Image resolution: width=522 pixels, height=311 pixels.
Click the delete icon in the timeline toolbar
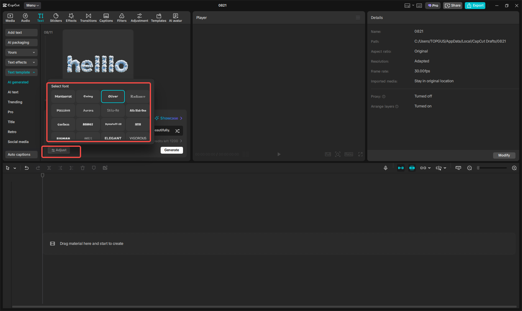(x=82, y=168)
